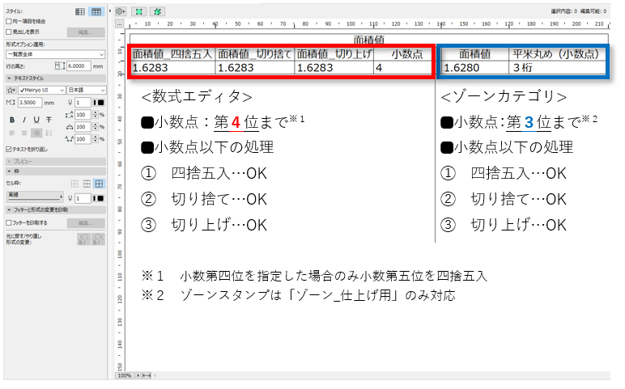Image resolution: width=625 pixels, height=389 pixels.
Task: Click the first green square fit icon
Action: pyautogui.click(x=138, y=11)
